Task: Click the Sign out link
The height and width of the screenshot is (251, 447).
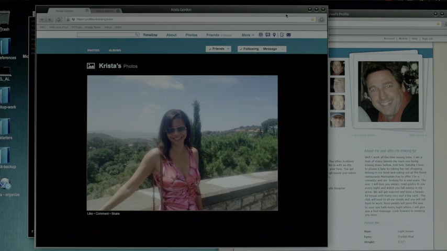Action: pos(427,38)
